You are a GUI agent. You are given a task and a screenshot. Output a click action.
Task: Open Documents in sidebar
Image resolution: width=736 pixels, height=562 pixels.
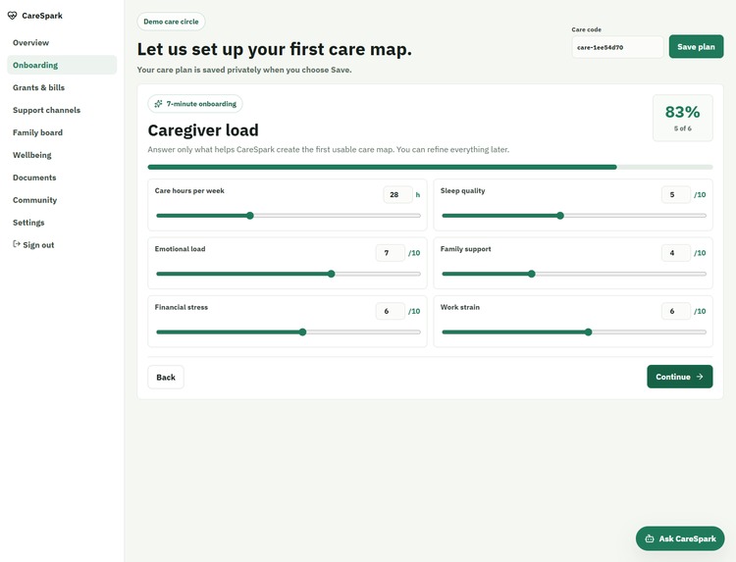point(62,178)
